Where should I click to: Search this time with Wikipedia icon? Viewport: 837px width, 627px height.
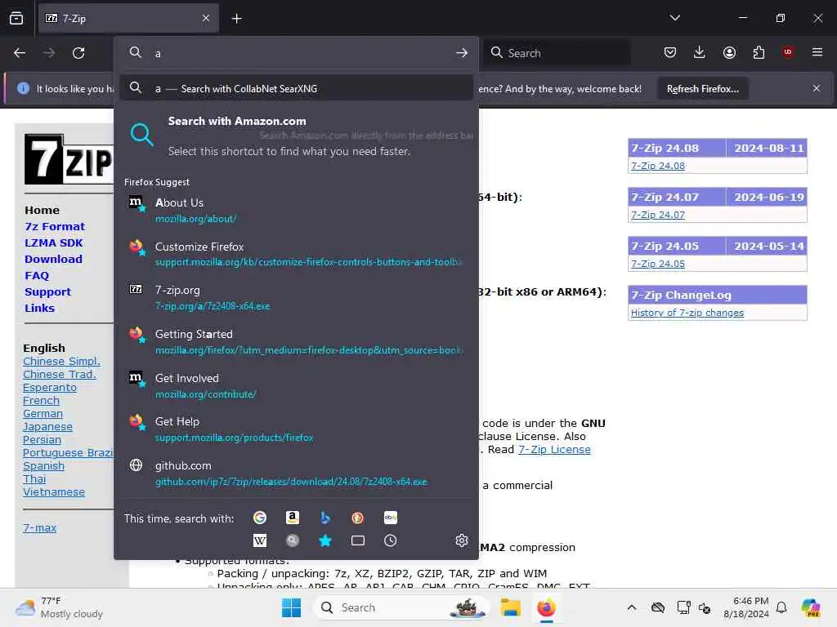click(x=260, y=540)
